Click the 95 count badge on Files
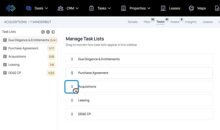220x130 pixels. 153,19
